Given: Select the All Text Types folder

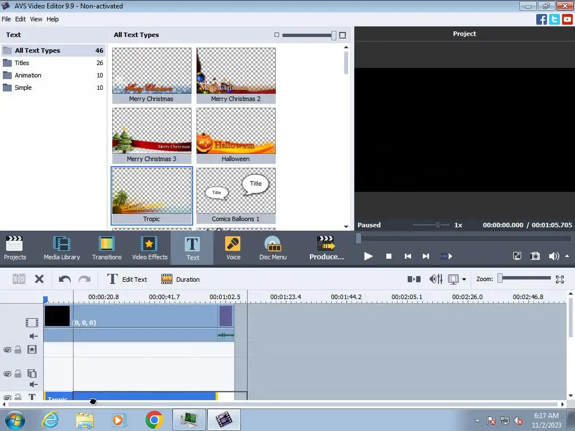Looking at the screenshot, I should point(53,50).
